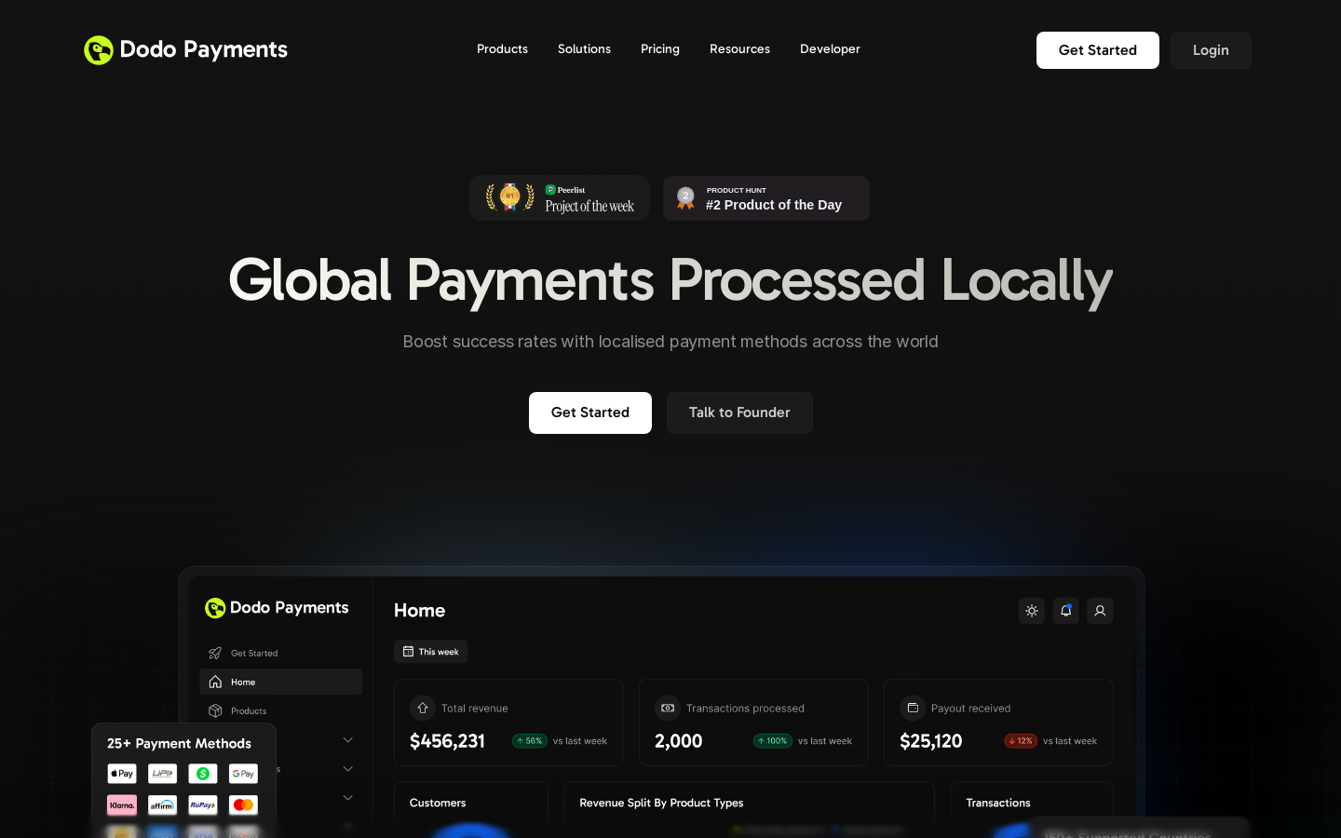Click the up-arrow icon beside Total revenue
Viewport: 1341px width, 838px height.
[x=423, y=708]
